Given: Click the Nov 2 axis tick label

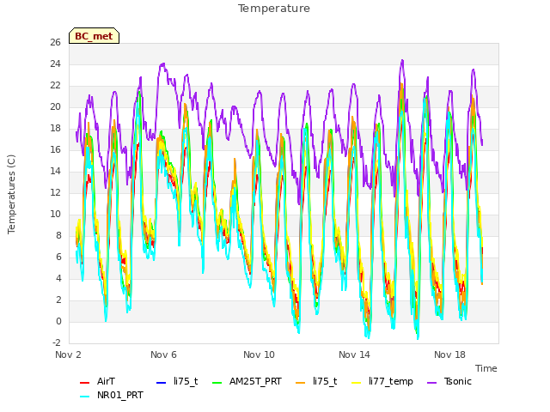Looking at the screenshot, I should 68,354.
